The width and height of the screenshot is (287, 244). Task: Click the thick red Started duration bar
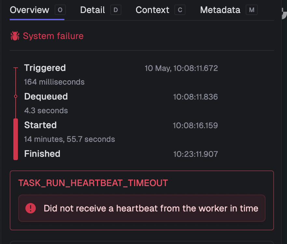click(16, 139)
